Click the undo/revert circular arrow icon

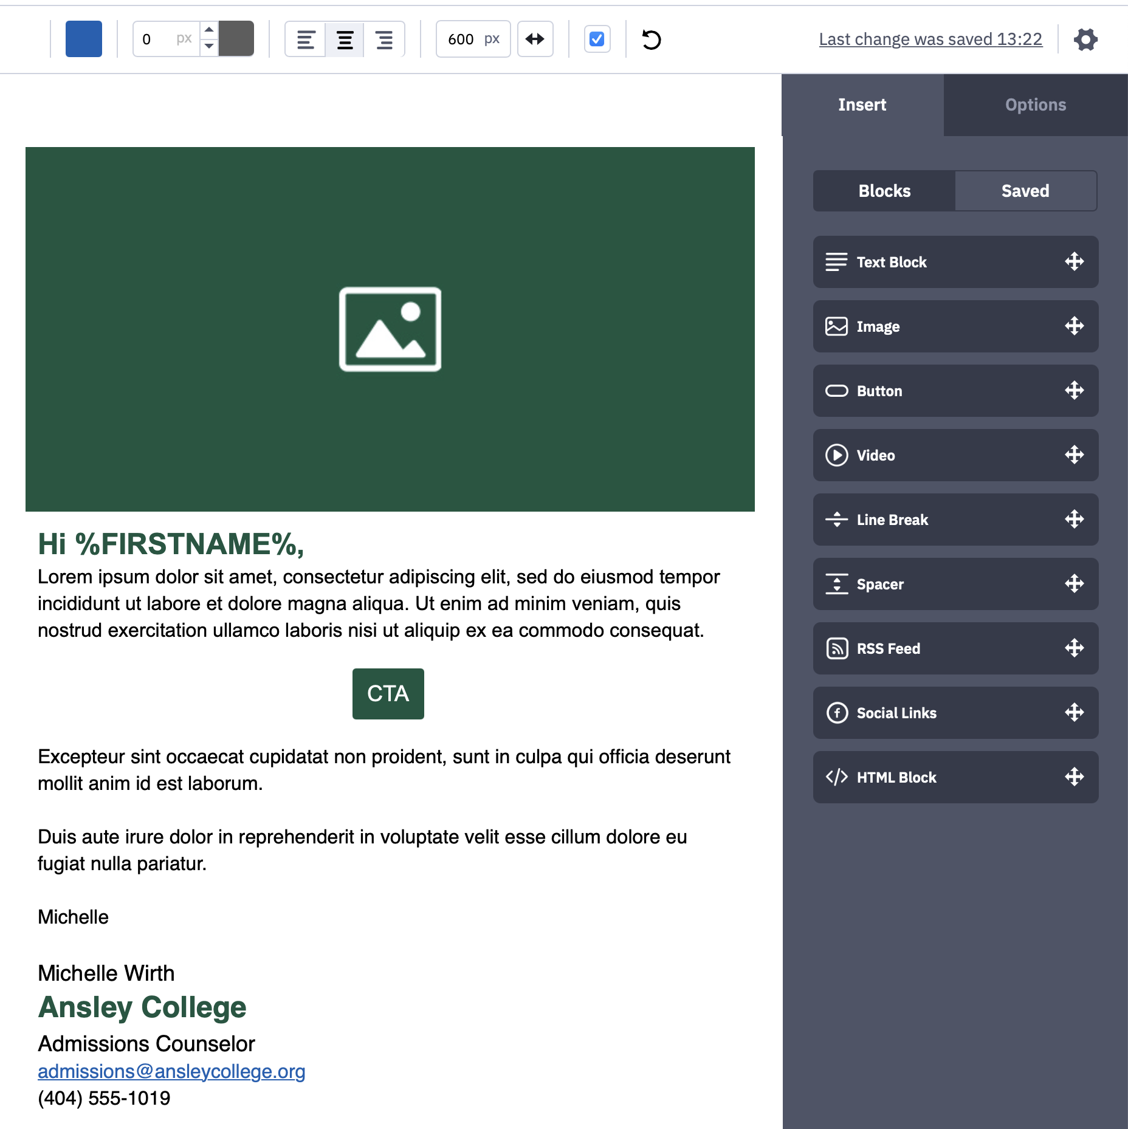(x=651, y=39)
